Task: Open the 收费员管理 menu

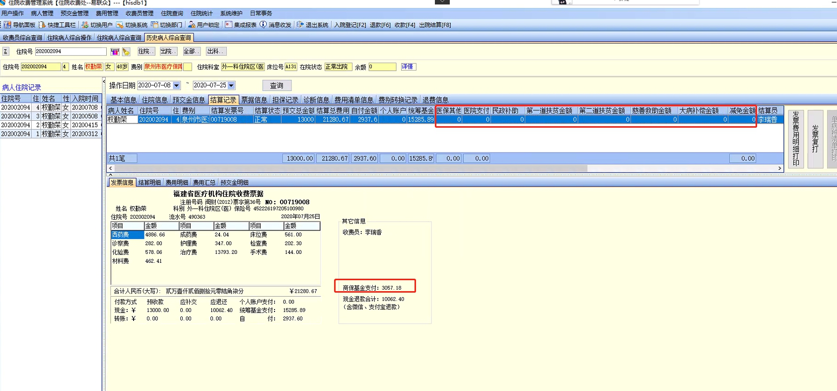Action: click(x=139, y=13)
